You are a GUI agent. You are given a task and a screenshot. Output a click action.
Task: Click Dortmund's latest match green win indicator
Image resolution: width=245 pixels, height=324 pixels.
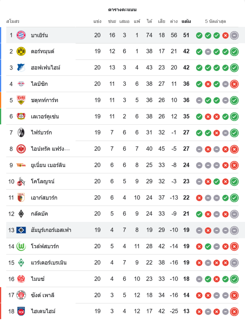coord(234,52)
